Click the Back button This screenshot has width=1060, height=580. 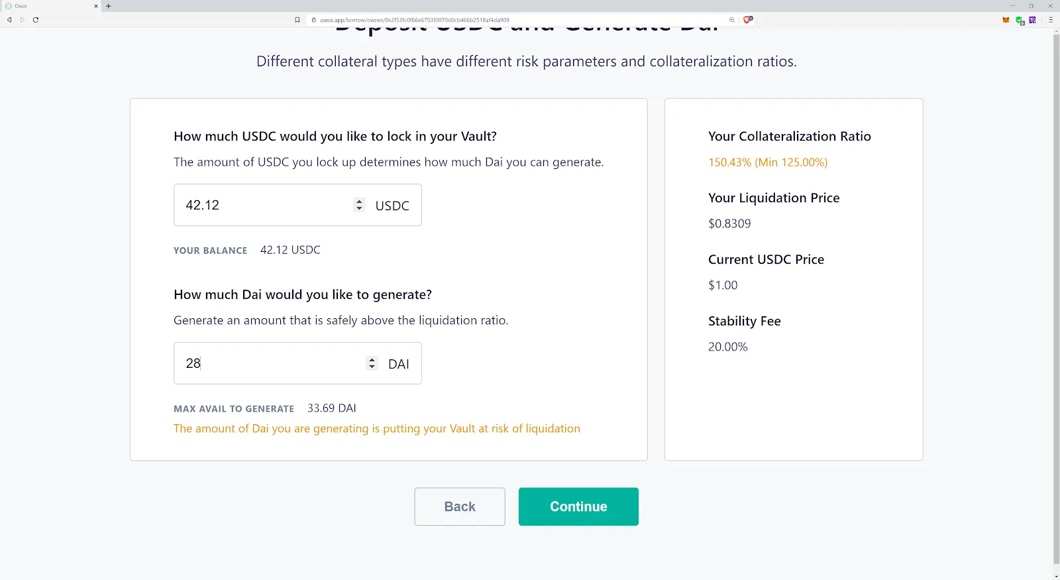point(460,506)
